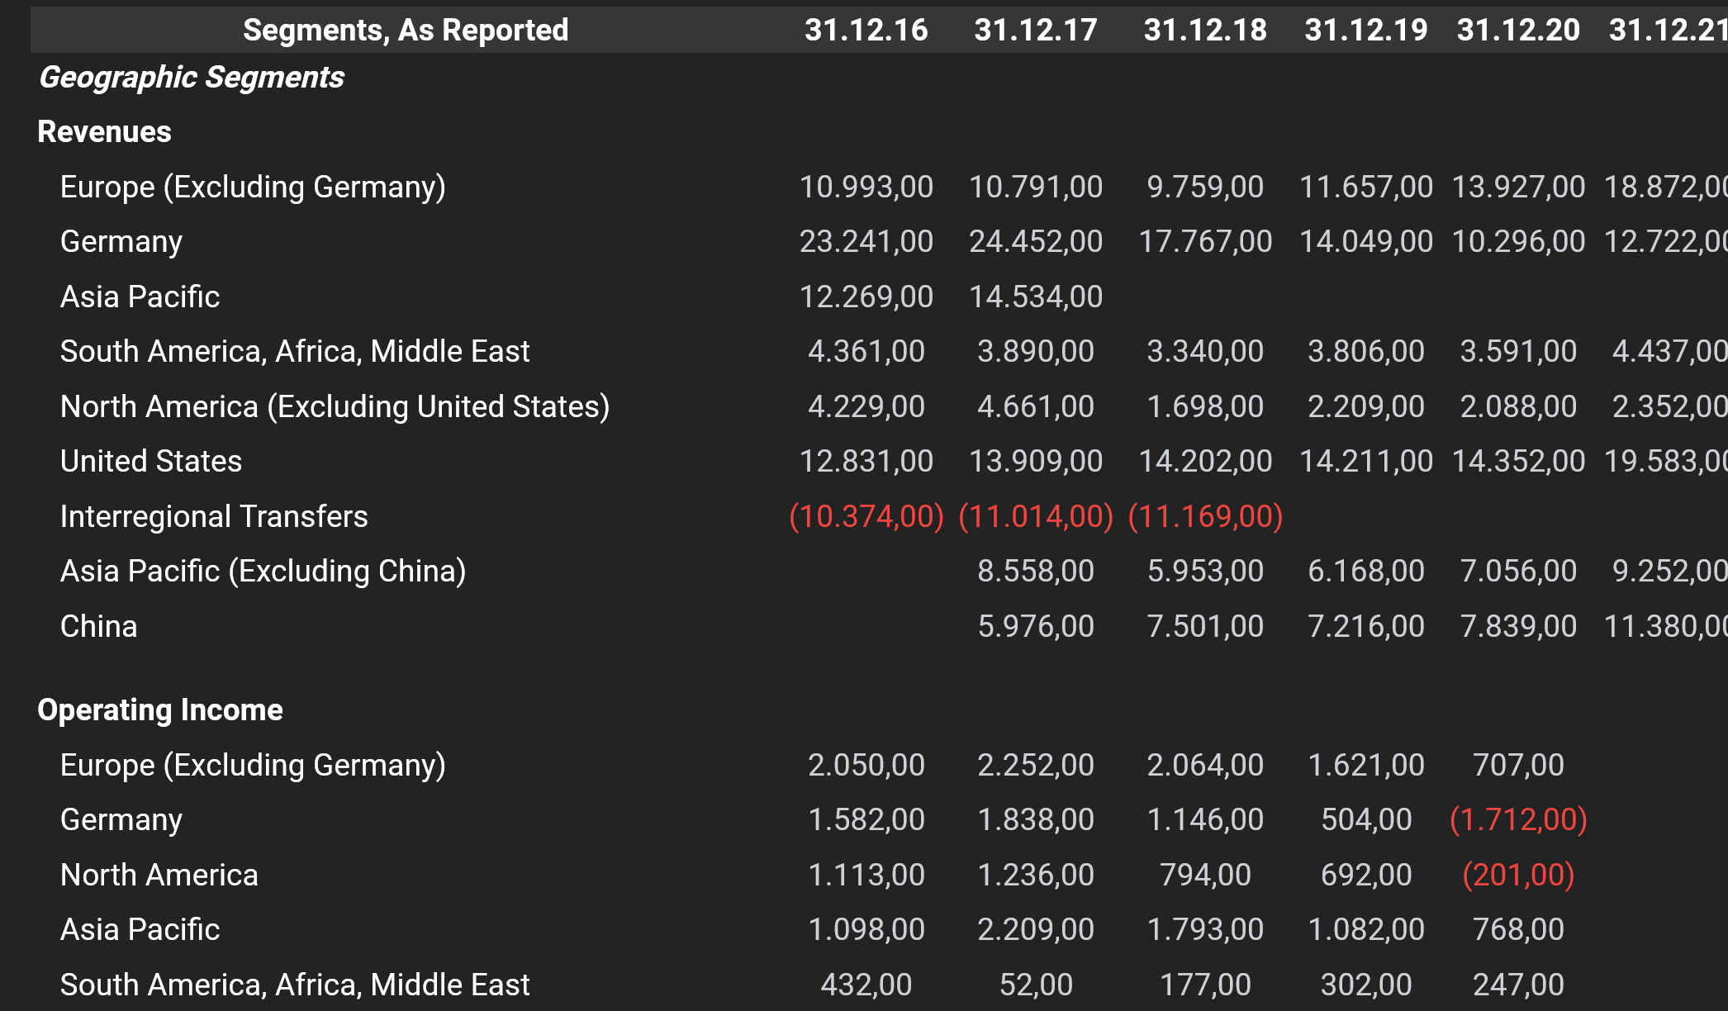Viewport: 1728px width, 1011px height.
Task: Click the Revenues section label
Action: tap(104, 132)
